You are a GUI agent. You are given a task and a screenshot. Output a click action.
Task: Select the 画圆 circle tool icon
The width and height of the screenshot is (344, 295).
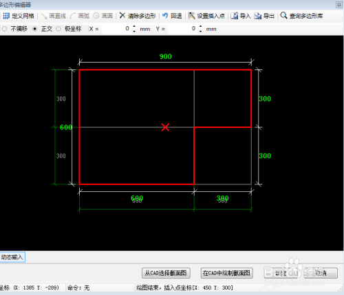(x=96, y=16)
